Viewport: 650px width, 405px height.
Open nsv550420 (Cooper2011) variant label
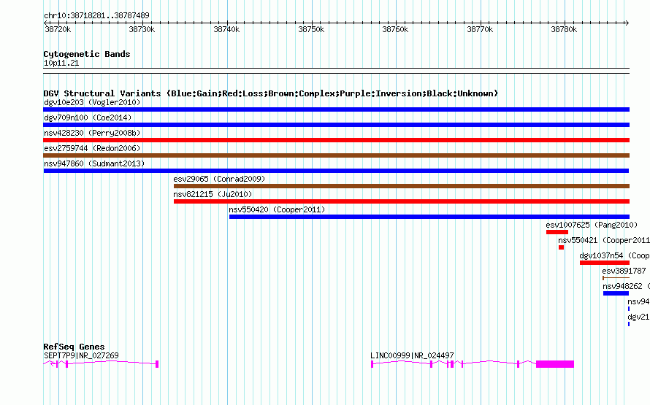(277, 209)
